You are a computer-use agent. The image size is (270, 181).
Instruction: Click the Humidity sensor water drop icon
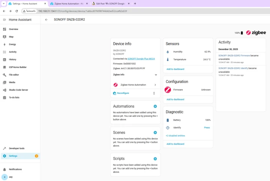(168, 52)
